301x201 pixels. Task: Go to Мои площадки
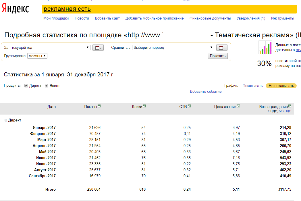pyautogui.click(x=56, y=18)
